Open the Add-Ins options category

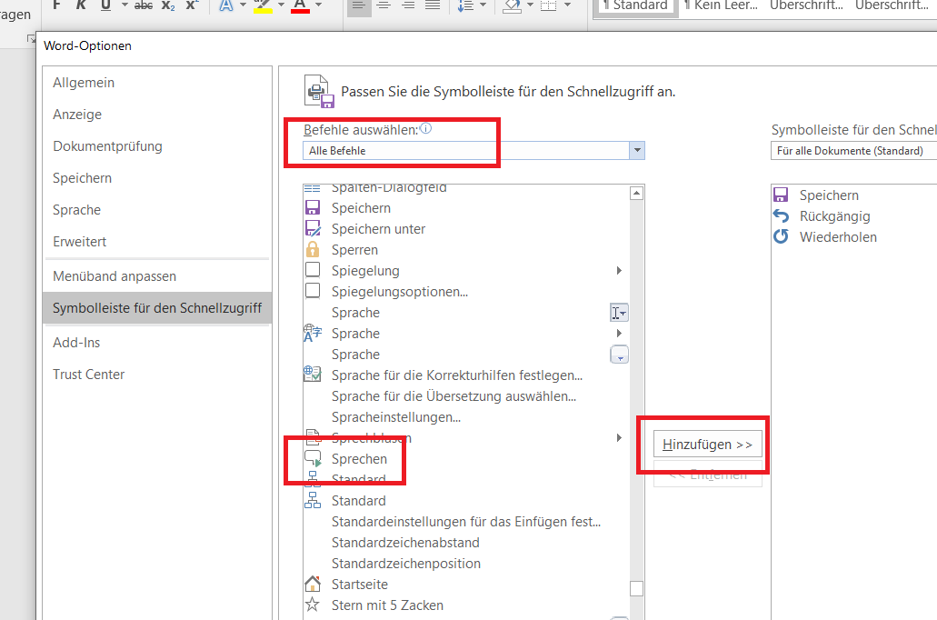point(158,343)
